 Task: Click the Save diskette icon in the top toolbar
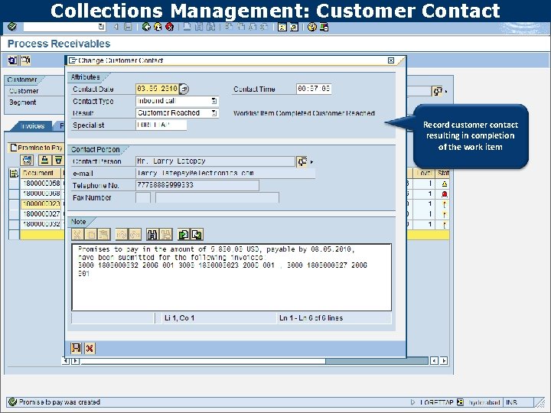coord(128,27)
